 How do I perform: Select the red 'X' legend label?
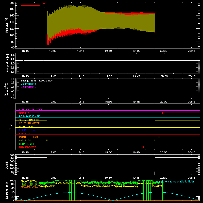coord(44,4)
